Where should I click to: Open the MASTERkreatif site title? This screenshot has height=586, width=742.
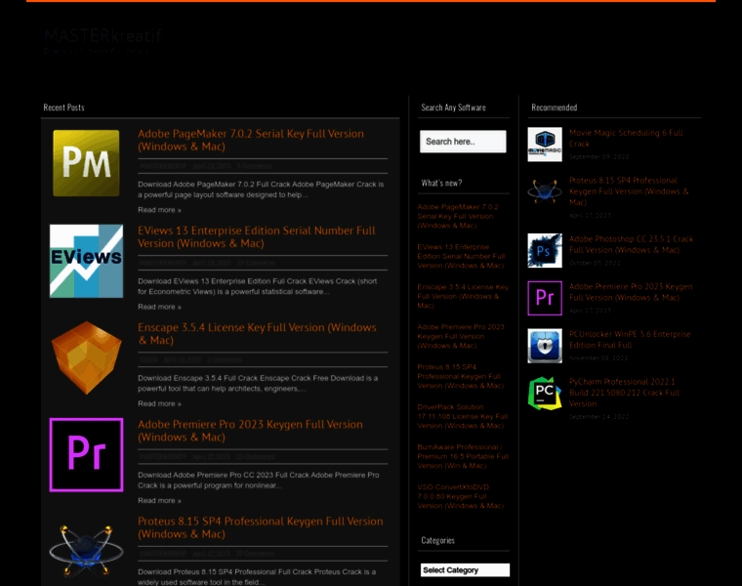coord(103,35)
